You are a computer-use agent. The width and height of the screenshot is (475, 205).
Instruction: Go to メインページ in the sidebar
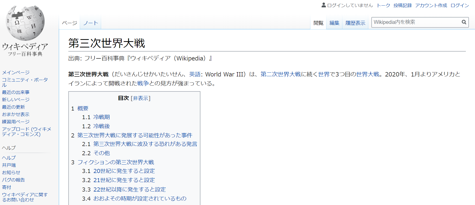tap(16, 72)
